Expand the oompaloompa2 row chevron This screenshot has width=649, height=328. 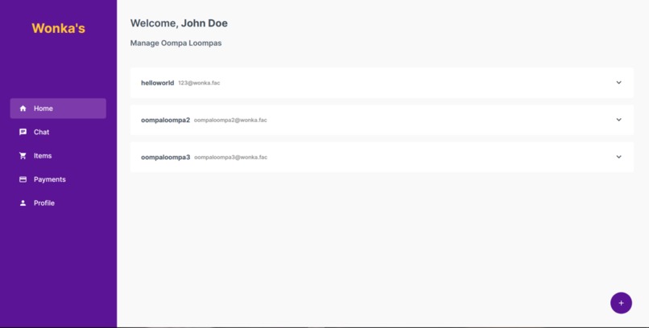pyautogui.click(x=618, y=120)
